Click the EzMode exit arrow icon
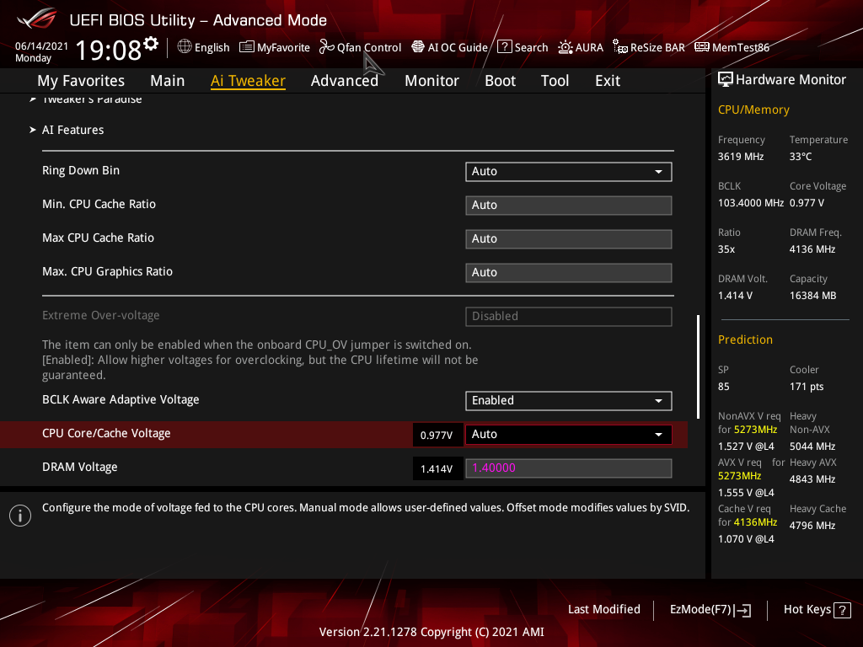863x647 pixels. click(743, 610)
